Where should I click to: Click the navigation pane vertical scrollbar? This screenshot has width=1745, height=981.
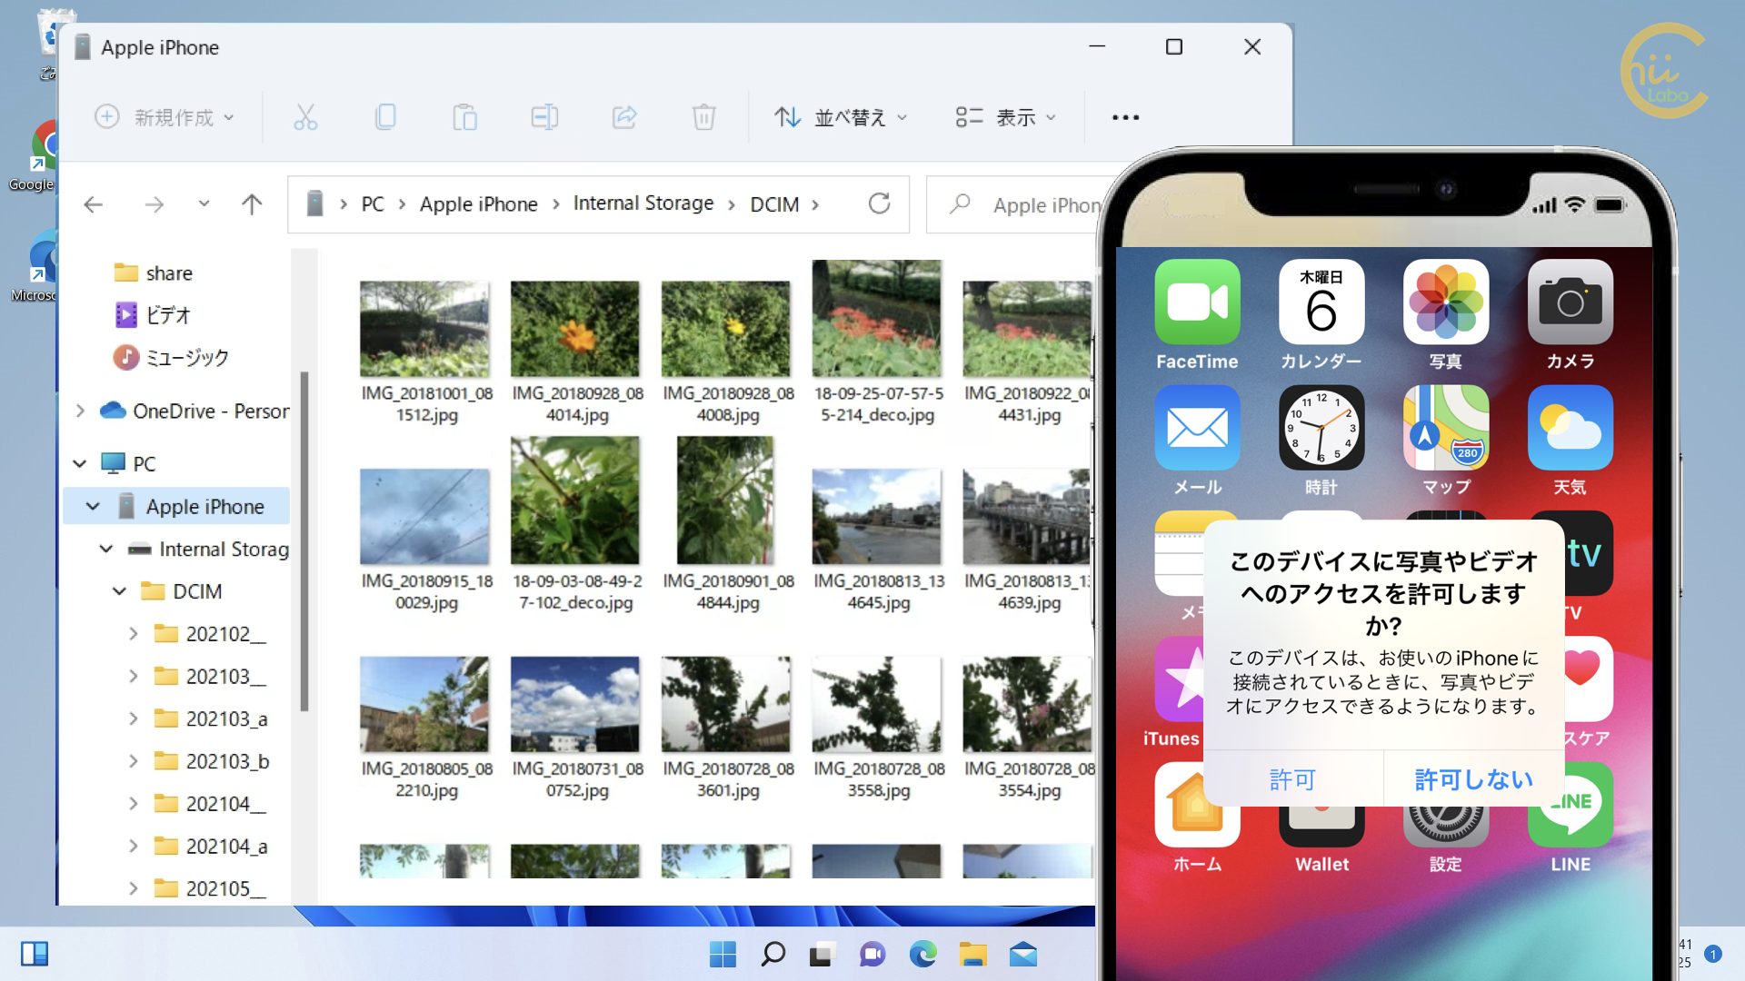pos(304,541)
